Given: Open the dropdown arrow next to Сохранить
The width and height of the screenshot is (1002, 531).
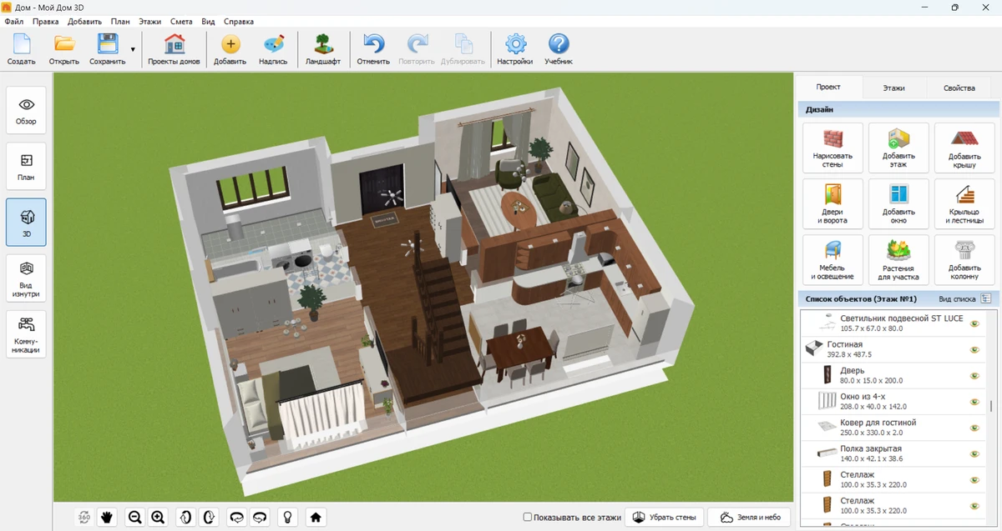Looking at the screenshot, I should [133, 50].
